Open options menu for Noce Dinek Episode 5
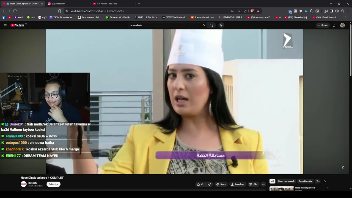The width and height of the screenshot is (352, 198). tap(327, 188)
